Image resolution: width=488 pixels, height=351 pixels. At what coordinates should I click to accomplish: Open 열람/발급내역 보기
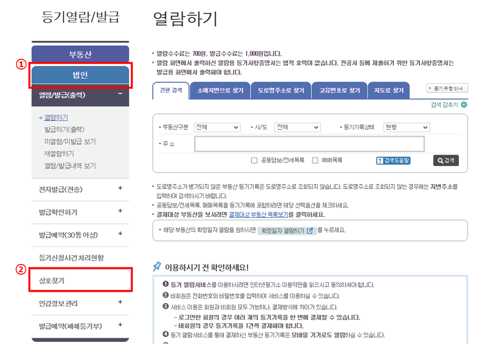70,166
